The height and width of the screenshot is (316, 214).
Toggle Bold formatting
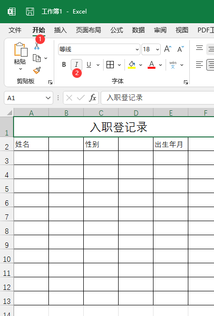[64, 65]
